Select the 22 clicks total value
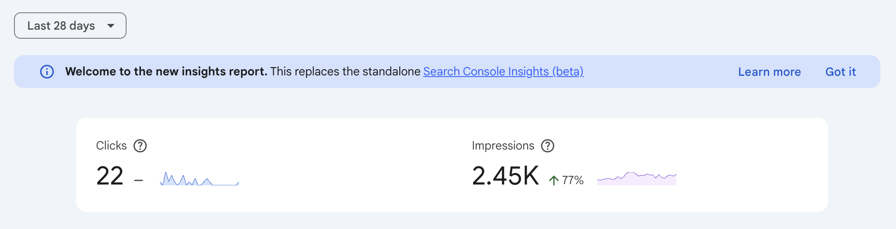 tap(110, 176)
